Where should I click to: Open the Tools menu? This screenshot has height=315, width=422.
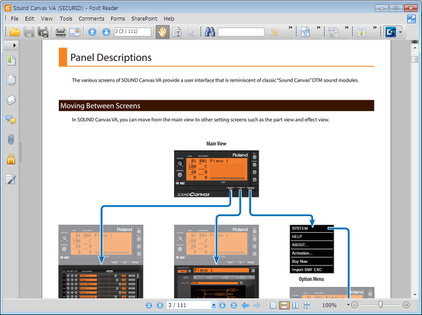pyautogui.click(x=66, y=19)
